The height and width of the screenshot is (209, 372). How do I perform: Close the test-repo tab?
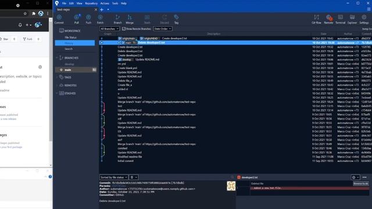tap(95, 10)
